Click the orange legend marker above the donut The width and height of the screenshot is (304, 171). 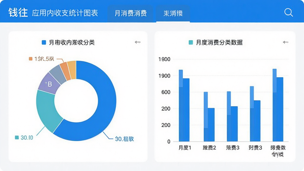[31, 59]
